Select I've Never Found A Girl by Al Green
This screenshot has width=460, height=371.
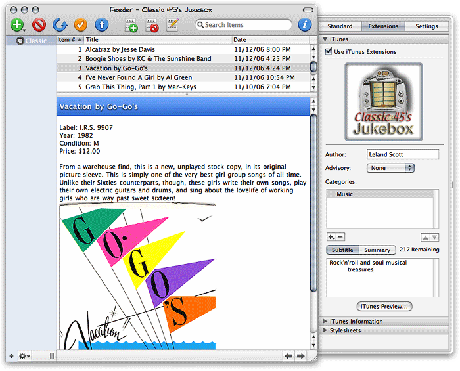[x=183, y=77]
